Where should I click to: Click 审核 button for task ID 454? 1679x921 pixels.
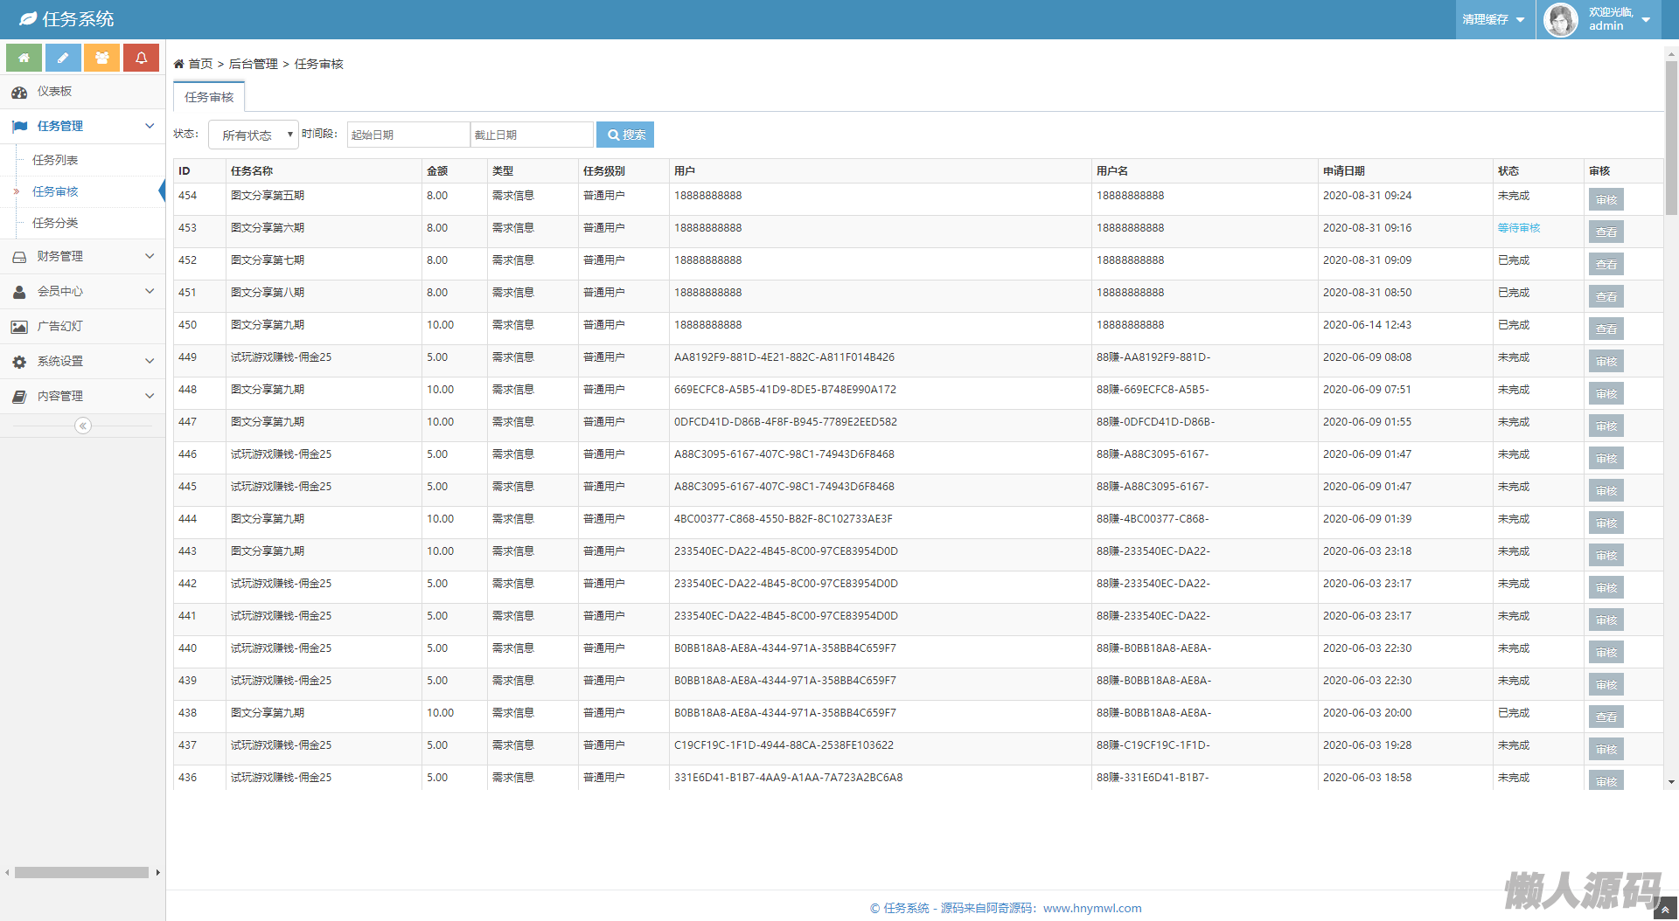(1606, 200)
